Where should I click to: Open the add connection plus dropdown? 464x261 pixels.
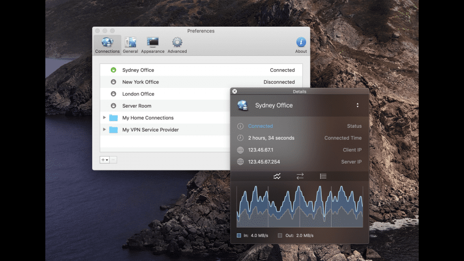coord(105,160)
